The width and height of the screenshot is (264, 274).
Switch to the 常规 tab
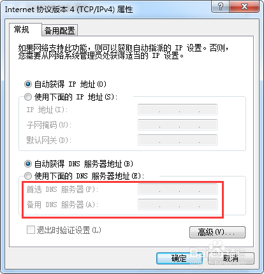(21, 29)
